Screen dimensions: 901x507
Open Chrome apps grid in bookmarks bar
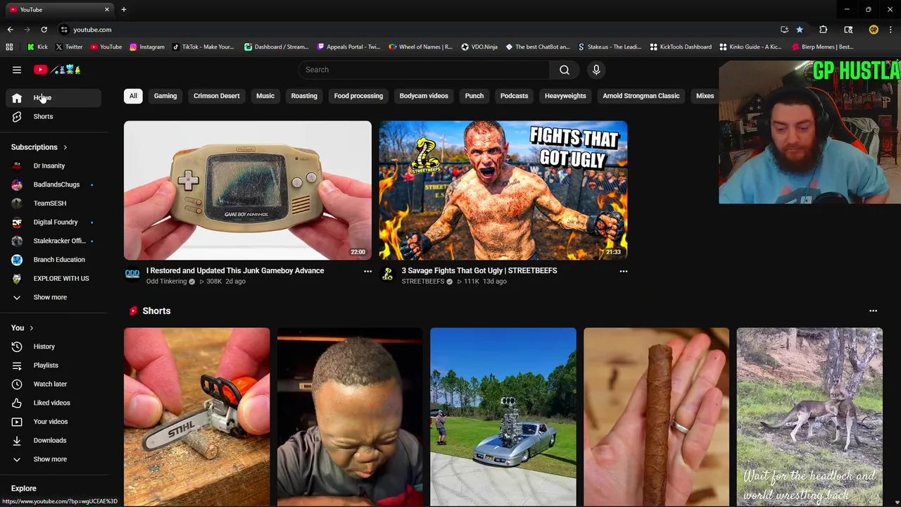tap(9, 47)
